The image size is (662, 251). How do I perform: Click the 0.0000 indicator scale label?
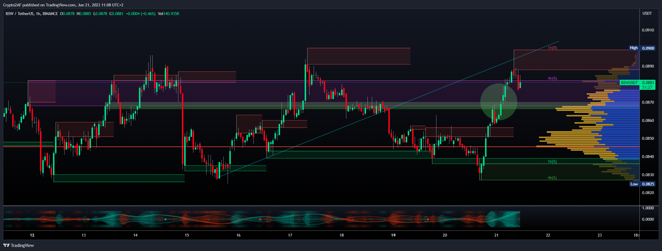click(x=648, y=219)
